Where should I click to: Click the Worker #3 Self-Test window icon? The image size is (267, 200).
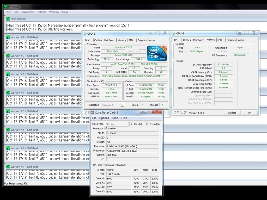[x=8, y=74]
